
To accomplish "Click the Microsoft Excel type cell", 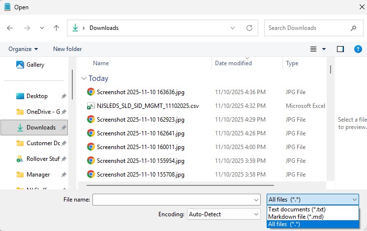I will pyautogui.click(x=305, y=106).
